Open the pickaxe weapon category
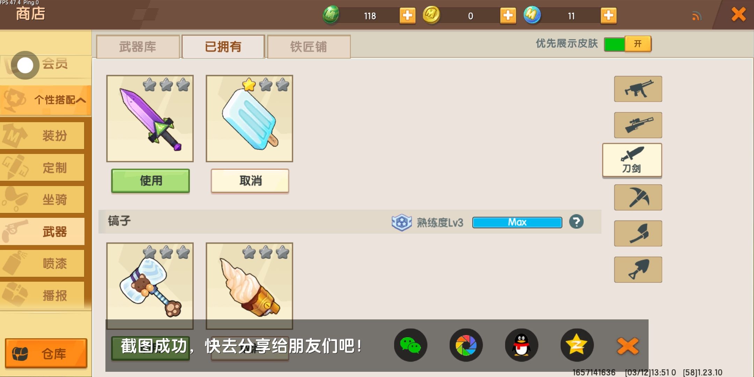 pyautogui.click(x=638, y=197)
